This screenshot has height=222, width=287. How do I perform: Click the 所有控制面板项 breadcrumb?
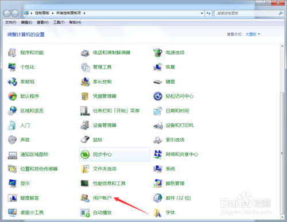click(68, 13)
